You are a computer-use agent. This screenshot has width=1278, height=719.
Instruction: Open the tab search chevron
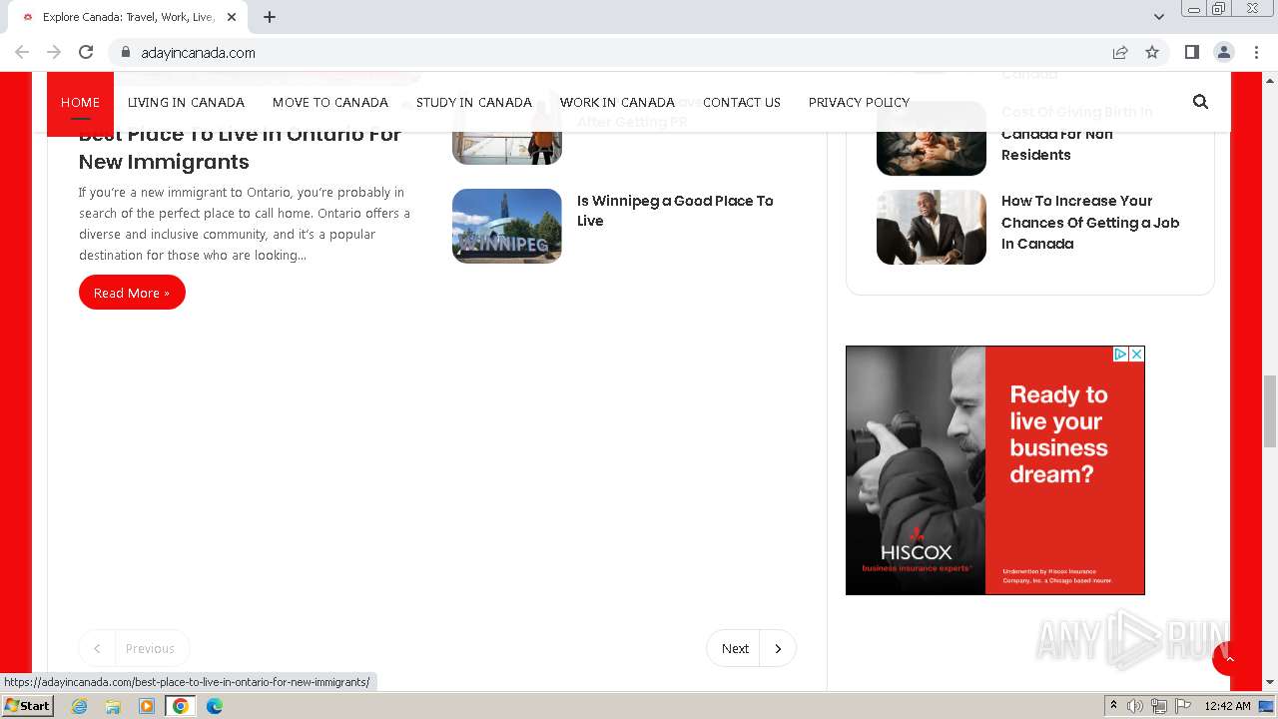1159,17
